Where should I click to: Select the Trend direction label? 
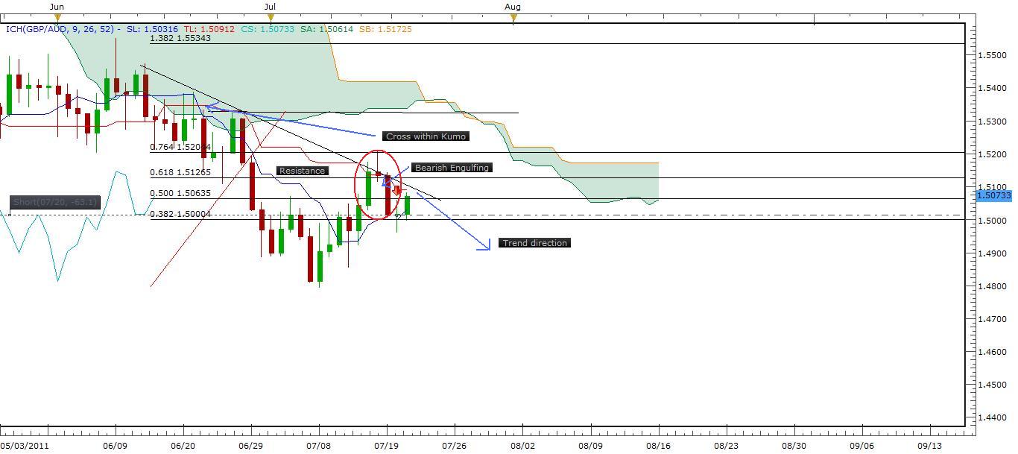click(534, 243)
